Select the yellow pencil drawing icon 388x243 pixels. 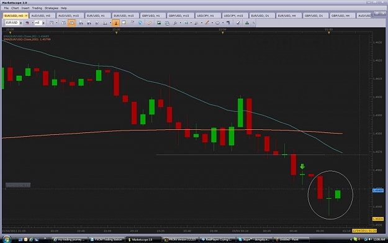(150, 23)
